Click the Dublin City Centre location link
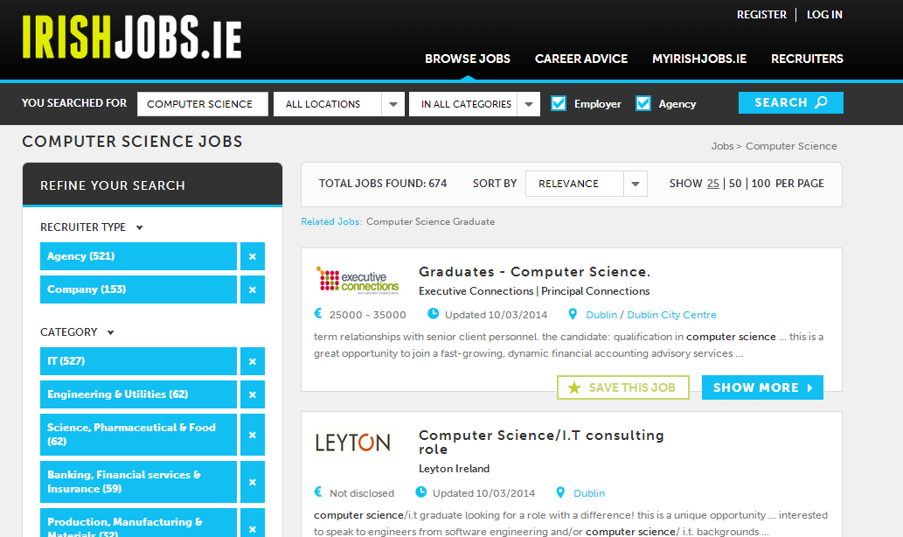The width and height of the screenshot is (903, 537). pyautogui.click(x=671, y=315)
